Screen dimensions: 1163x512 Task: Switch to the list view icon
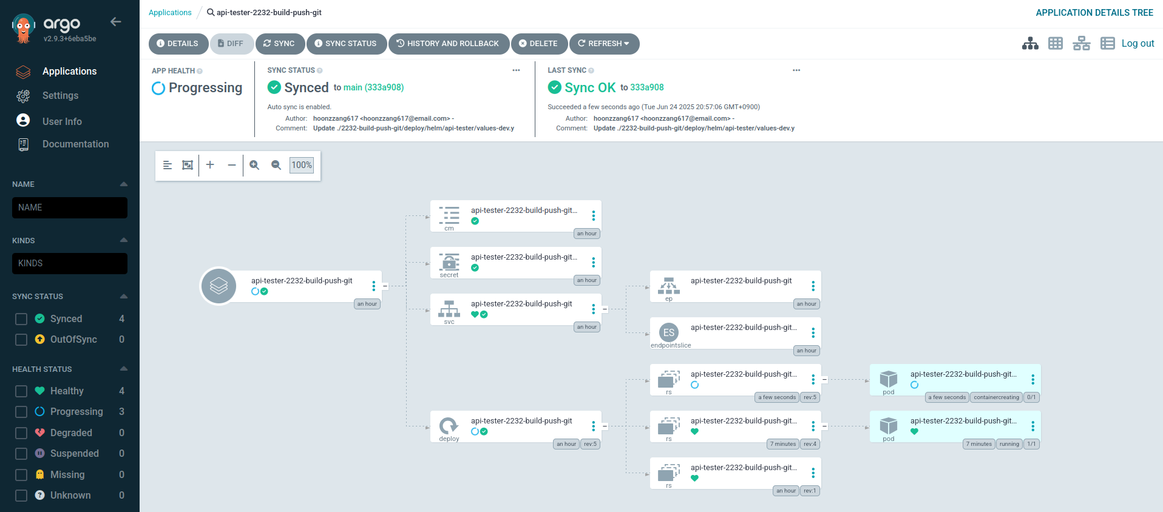click(x=1108, y=44)
